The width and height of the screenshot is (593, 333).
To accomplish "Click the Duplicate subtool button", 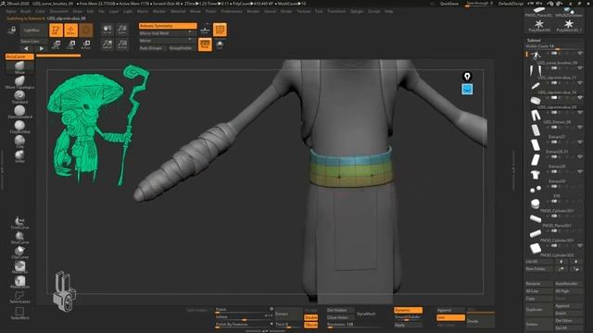I will [539, 310].
